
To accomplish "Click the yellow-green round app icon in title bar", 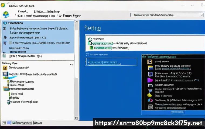I will [3, 5].
